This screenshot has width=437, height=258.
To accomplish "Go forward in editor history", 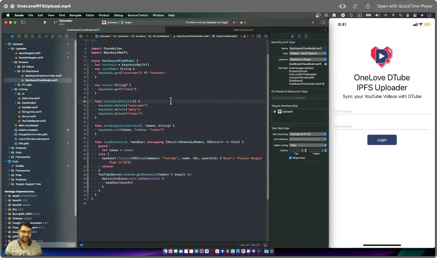I will click(x=92, y=36).
